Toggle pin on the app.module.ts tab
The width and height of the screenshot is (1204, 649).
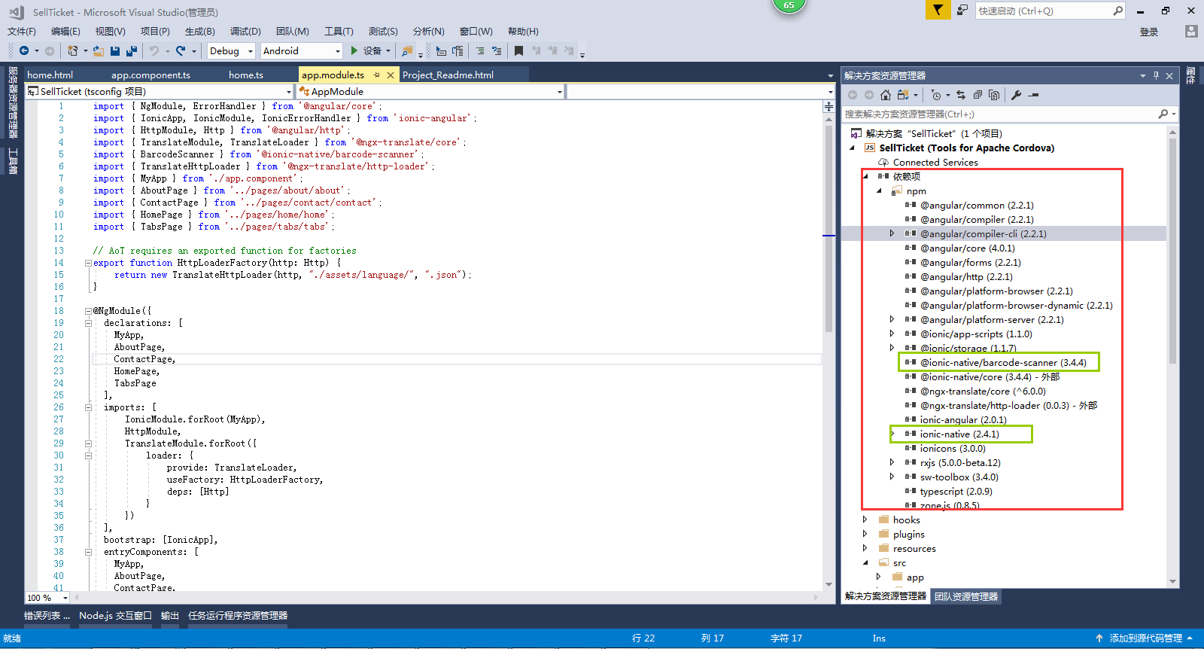376,75
